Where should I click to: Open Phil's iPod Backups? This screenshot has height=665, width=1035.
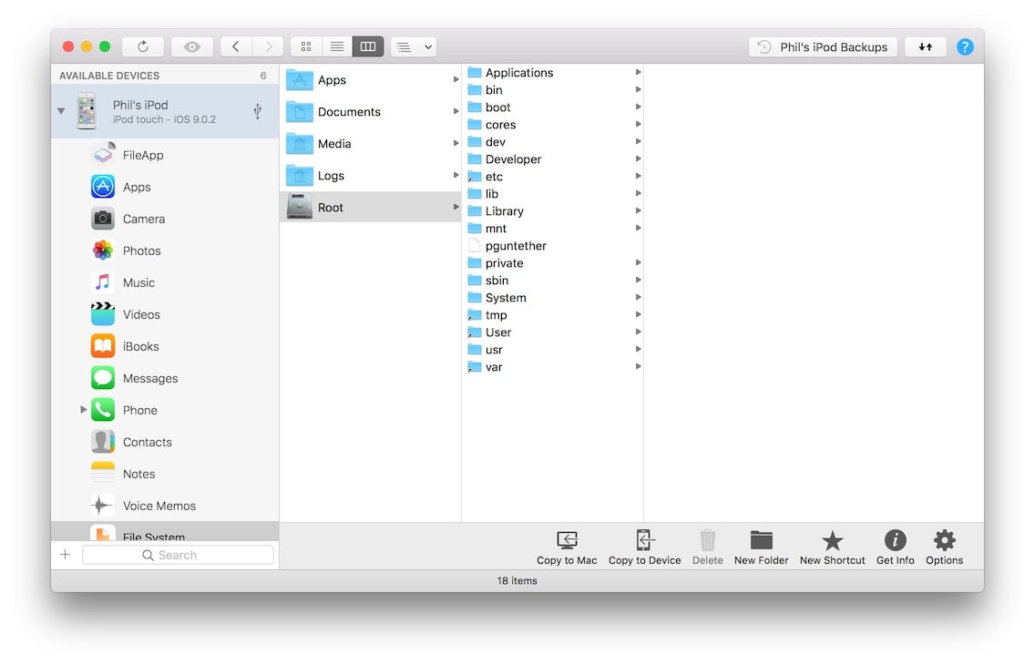click(823, 46)
